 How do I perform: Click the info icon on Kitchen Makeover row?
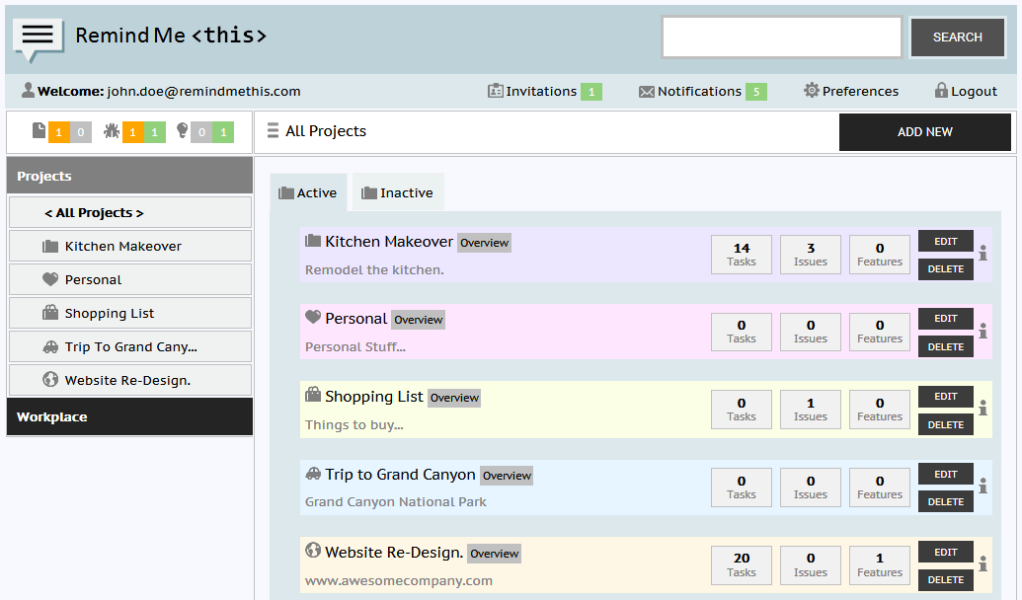click(x=983, y=254)
